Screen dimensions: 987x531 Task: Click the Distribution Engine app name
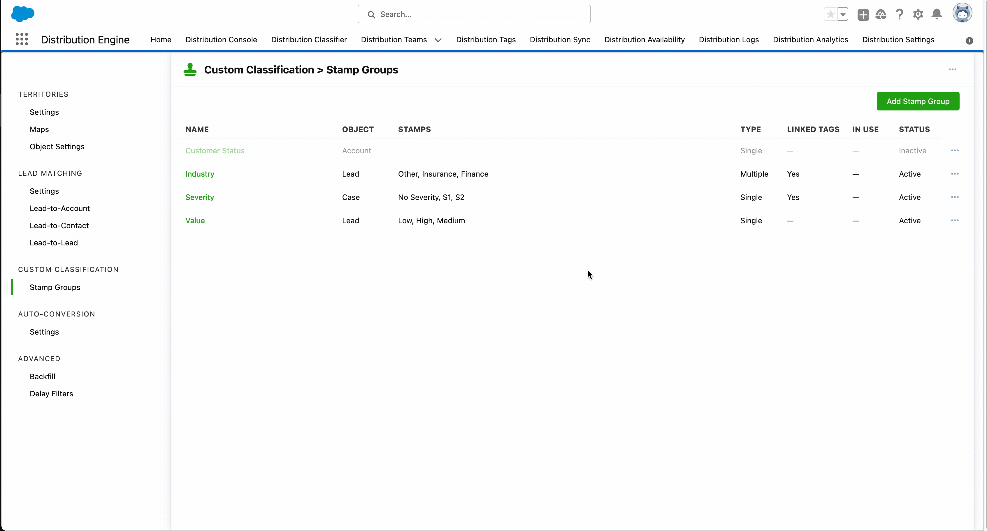[x=85, y=39]
